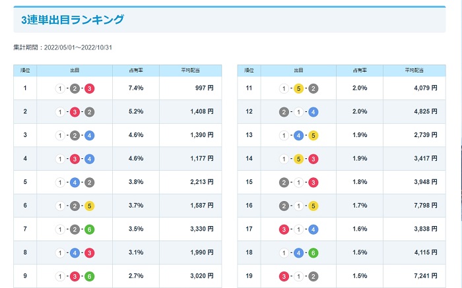Click the 順位 header in the left table
This screenshot has width=462, height=288.
25,70
